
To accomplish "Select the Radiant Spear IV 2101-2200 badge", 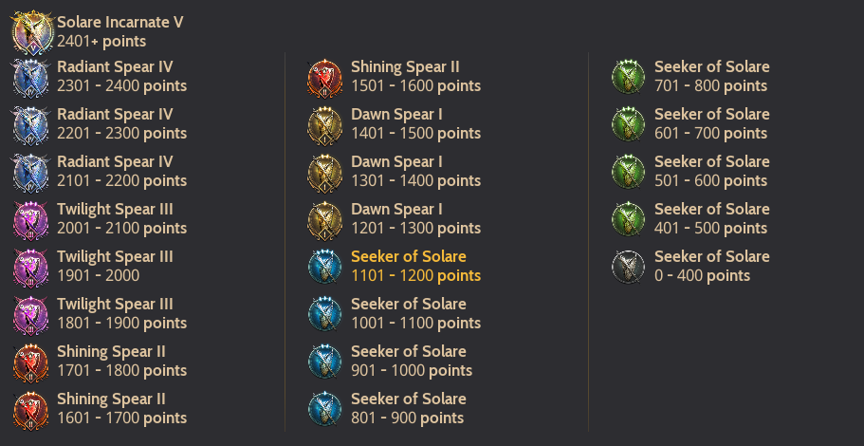I will click(x=31, y=173).
